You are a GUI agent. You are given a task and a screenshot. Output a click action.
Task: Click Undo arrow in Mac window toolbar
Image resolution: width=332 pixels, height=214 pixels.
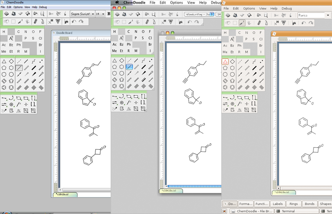(190, 22)
